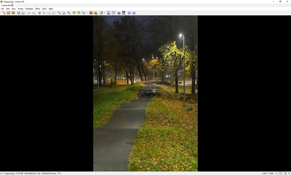Minimize the XnView MP window
The height and width of the screenshot is (175, 291).
273,2
